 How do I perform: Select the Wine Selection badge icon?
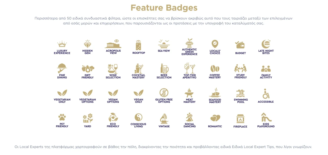pyautogui.click(x=113, y=69)
